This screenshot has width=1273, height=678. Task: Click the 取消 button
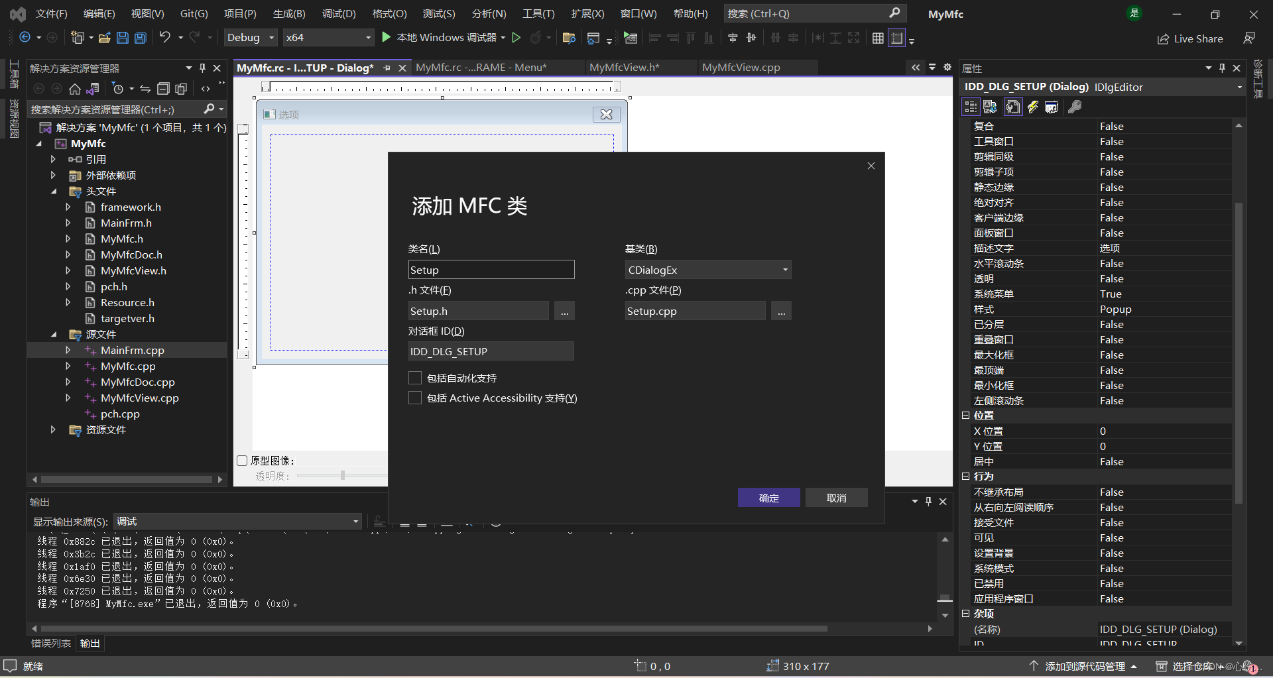837,498
